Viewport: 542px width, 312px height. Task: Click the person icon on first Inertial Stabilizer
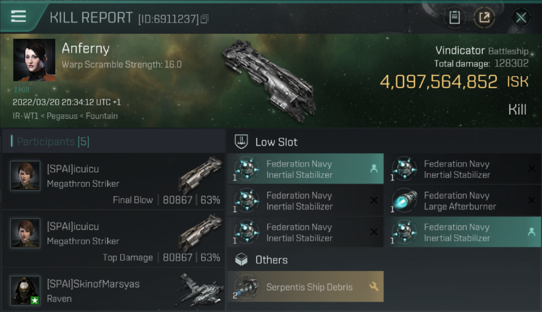pos(374,169)
